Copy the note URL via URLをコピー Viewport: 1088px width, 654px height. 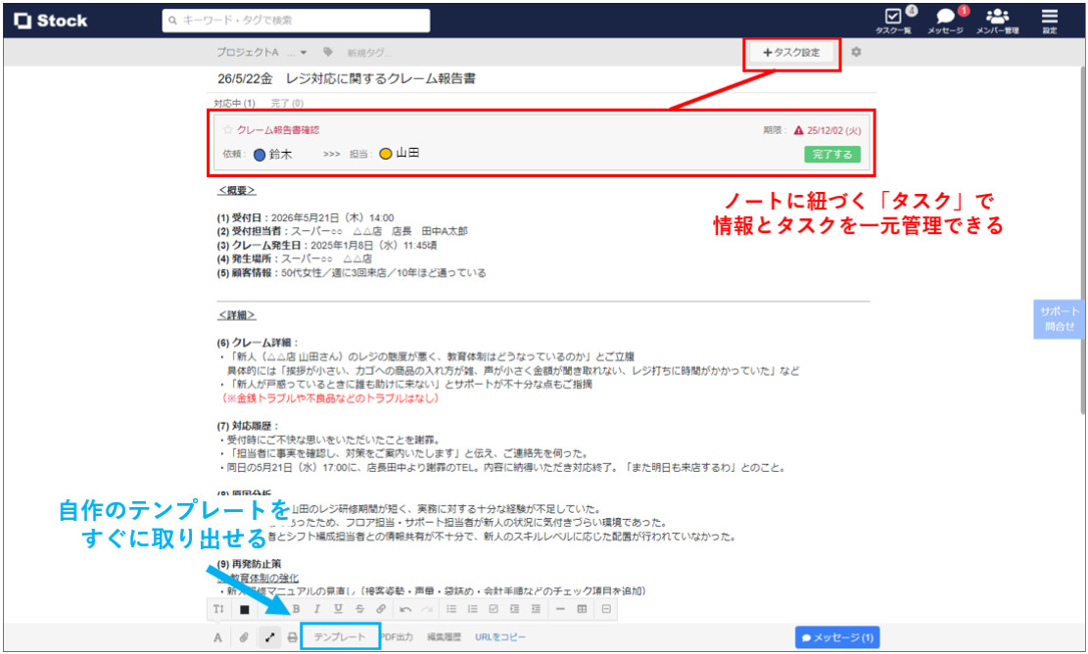pos(499,636)
